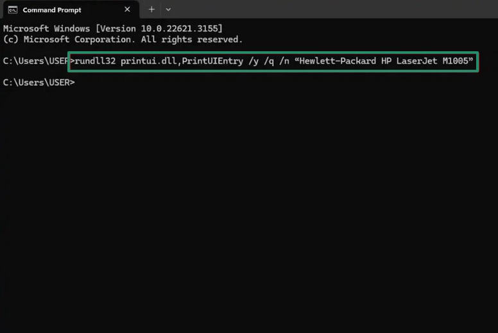Click the rundll32 command word
498x333 pixels.
click(x=95, y=61)
